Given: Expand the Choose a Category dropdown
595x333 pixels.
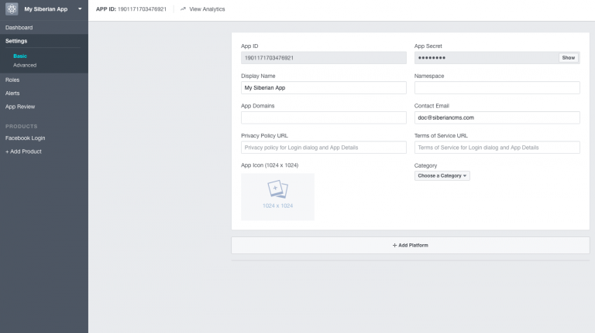Looking at the screenshot, I should (x=442, y=176).
